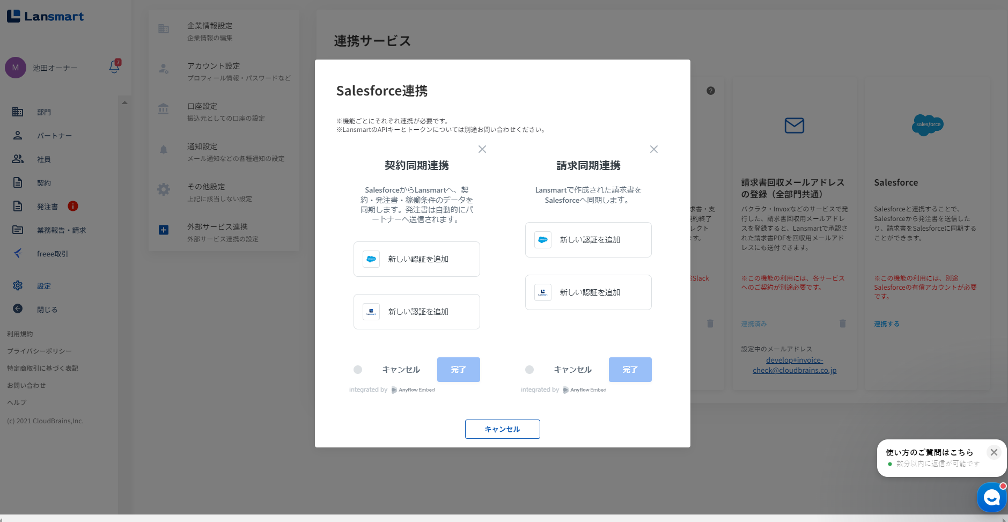Open the Lansmart logo home link

coord(46,16)
